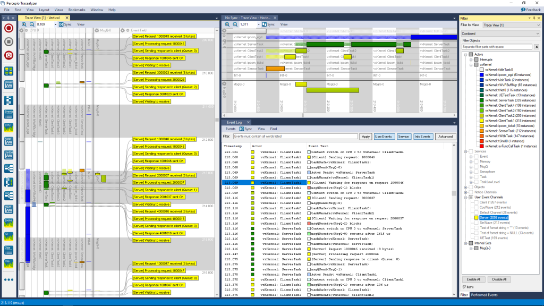Open the IO intensity graph icon
544x306 pixels.
8,236
